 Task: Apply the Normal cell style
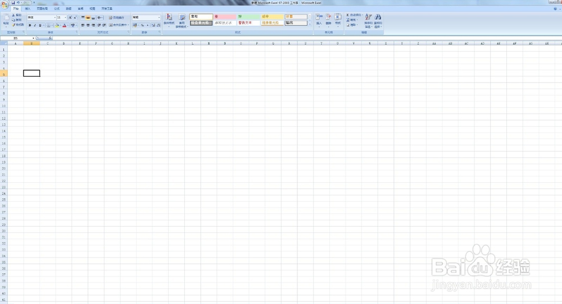201,16
